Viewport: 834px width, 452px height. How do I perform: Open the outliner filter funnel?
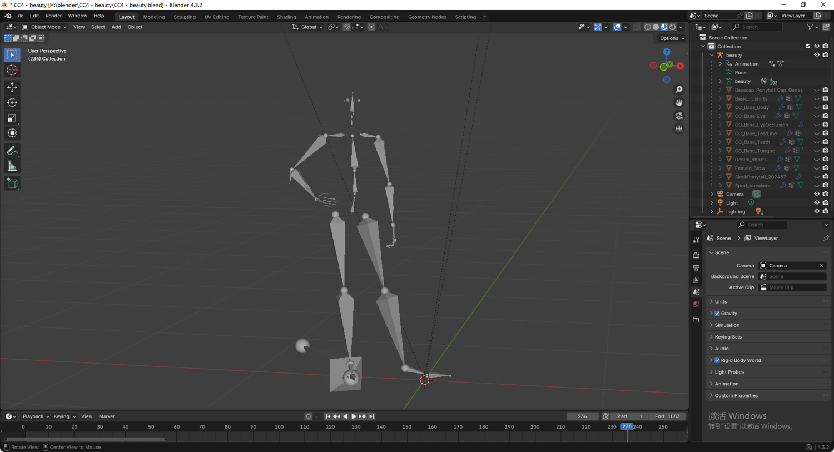pos(810,27)
